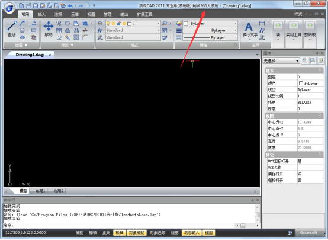Viewport: 328px width, 240px height.
Task: Click the Gstarsoft button in status bar
Action: click(308, 233)
